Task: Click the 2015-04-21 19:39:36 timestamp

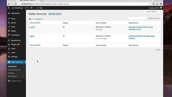Action: click(x=103, y=27)
